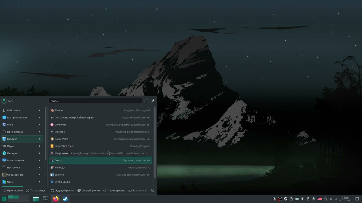
Task: Expand hidden system tray icons arrow
Action: [336, 199]
